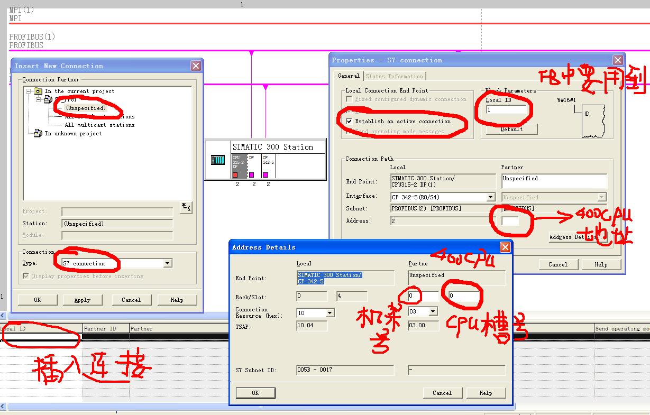Click the partner End Point field 'Unspecified' in Properties
The width and height of the screenshot is (650, 415).
pos(554,181)
